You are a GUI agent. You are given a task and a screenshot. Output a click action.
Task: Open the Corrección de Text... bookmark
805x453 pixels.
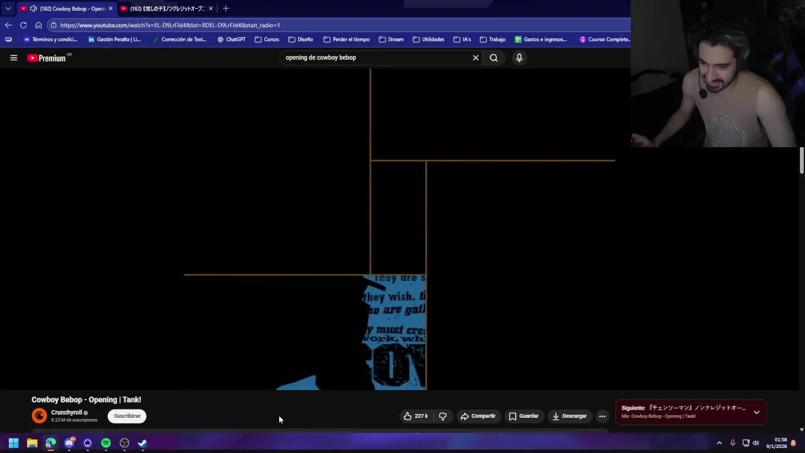pos(179,40)
